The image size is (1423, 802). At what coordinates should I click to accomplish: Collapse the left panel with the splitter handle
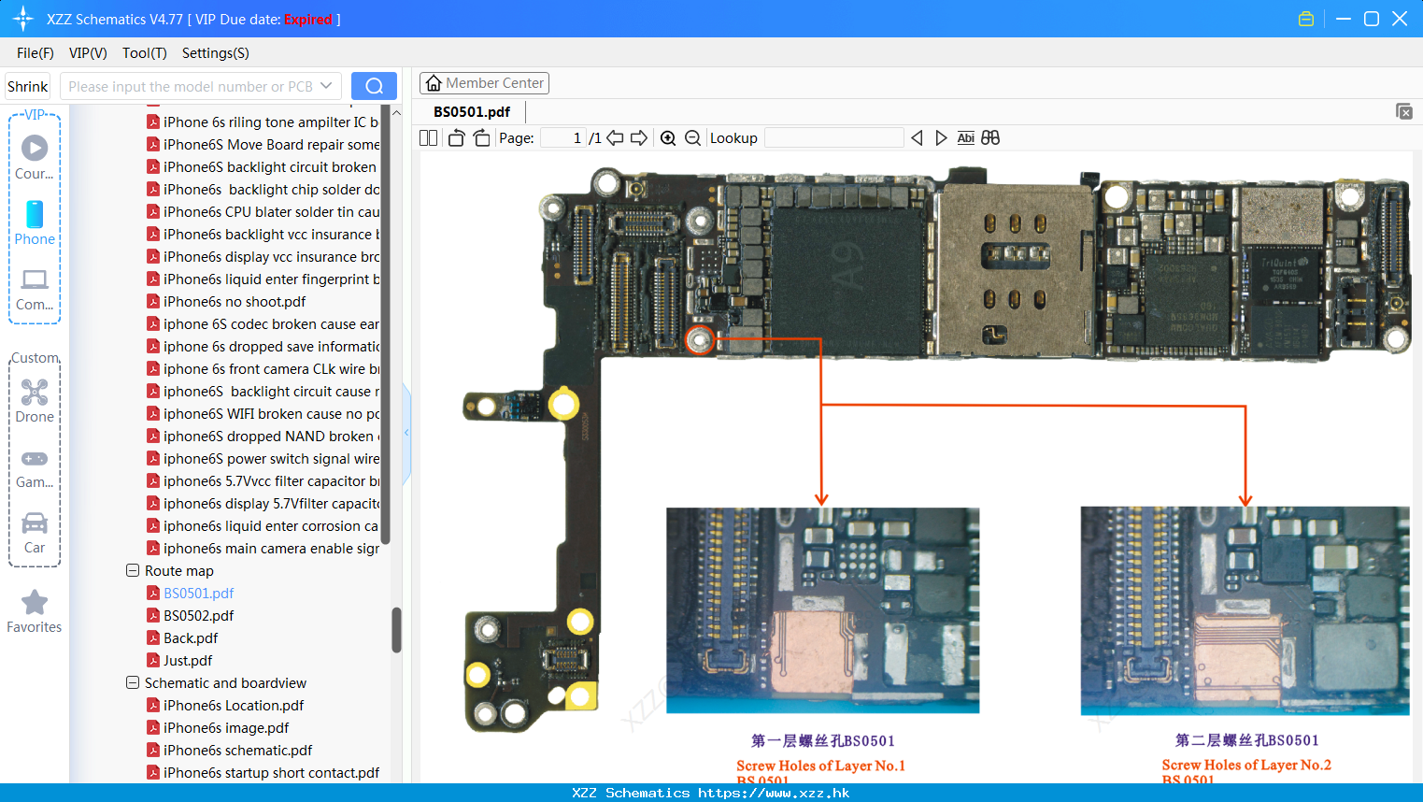[x=406, y=433]
